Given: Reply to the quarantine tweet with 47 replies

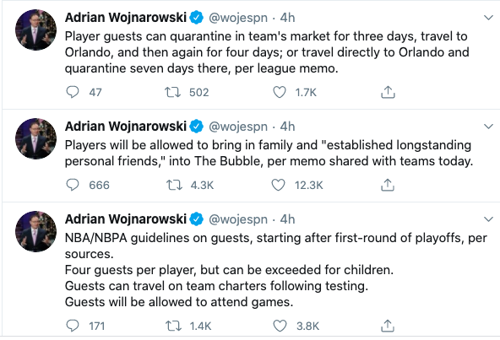Looking at the screenshot, I should pyautogui.click(x=73, y=92).
